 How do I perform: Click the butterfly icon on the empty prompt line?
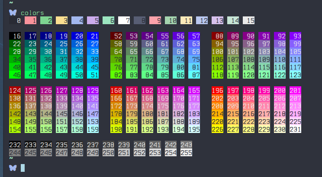pos(13,168)
